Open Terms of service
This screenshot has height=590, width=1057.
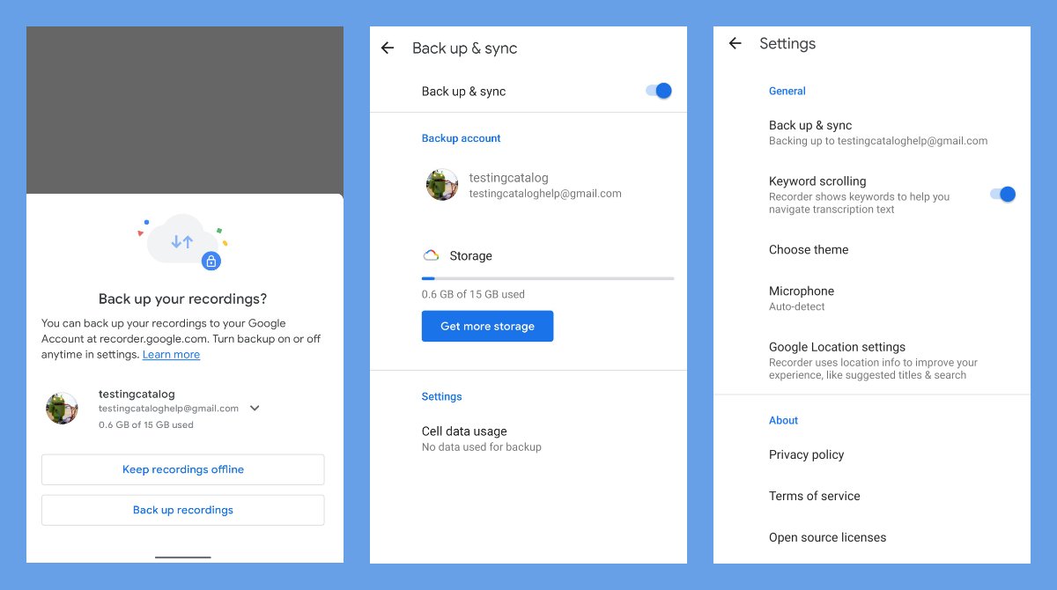click(814, 496)
